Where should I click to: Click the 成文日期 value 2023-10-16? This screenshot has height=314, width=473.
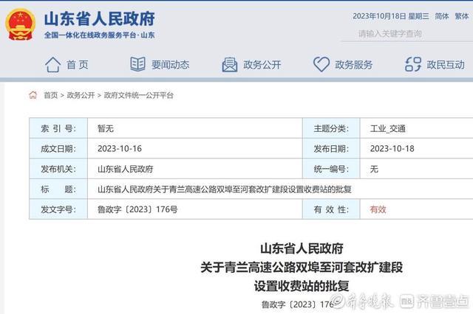tap(120, 149)
